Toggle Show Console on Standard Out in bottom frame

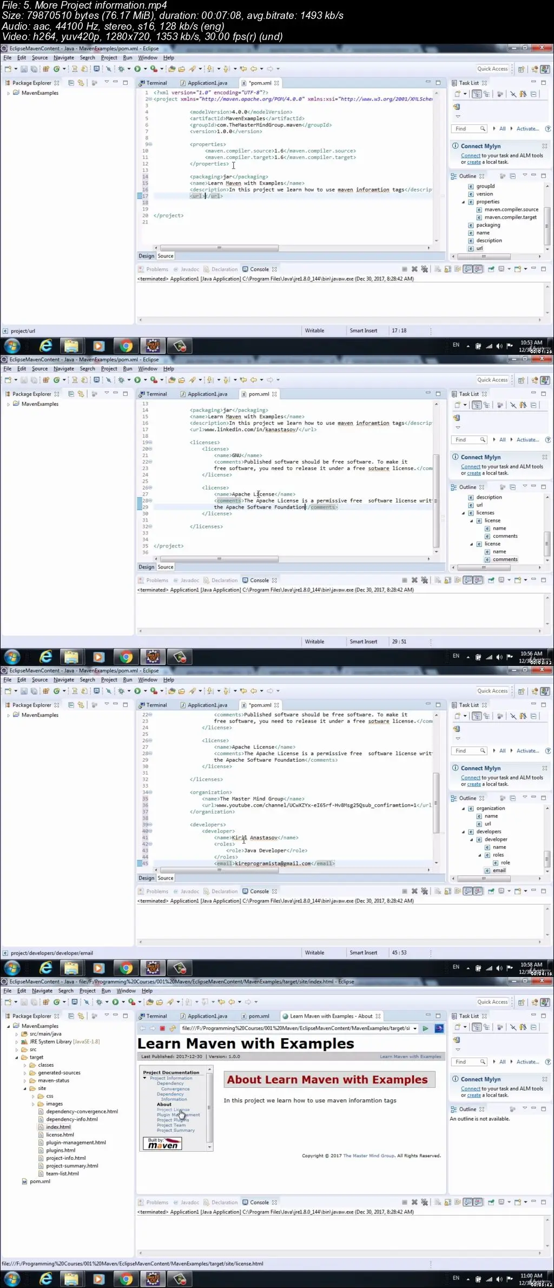point(469,1202)
